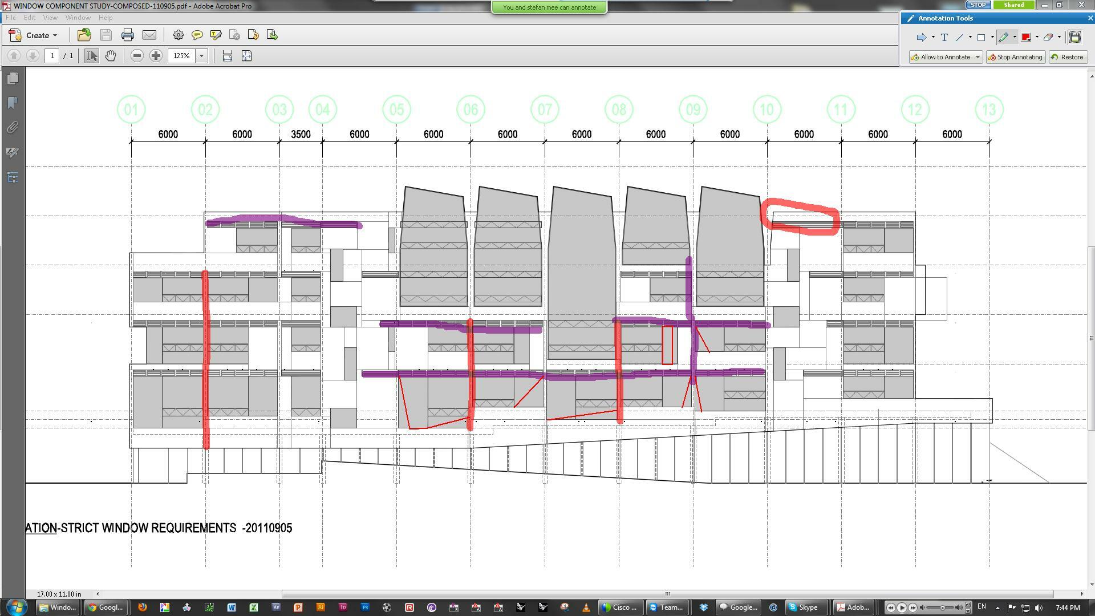Click the rotate page icon
This screenshot has width=1095, height=616.
(x=253, y=35)
